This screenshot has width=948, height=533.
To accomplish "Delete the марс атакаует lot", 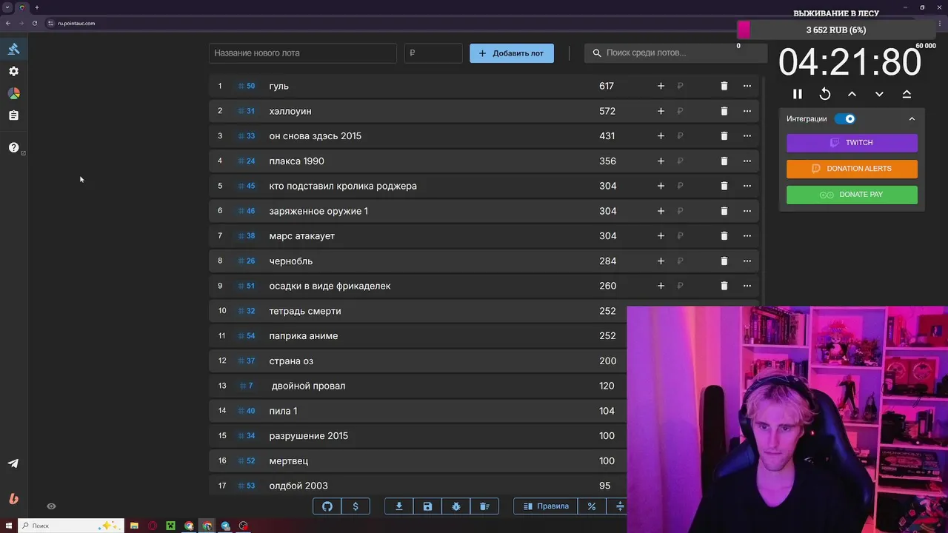I will click(724, 236).
